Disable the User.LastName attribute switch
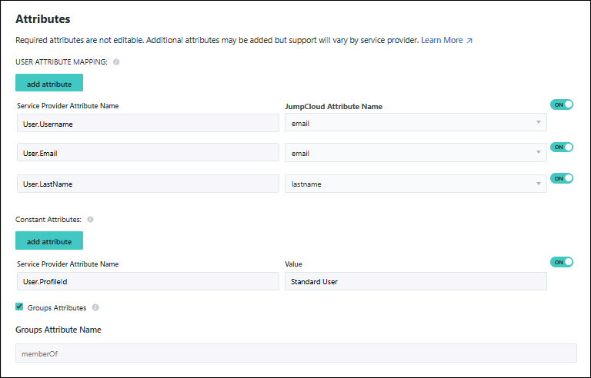Screen dimensions: 591x378 tap(562, 178)
